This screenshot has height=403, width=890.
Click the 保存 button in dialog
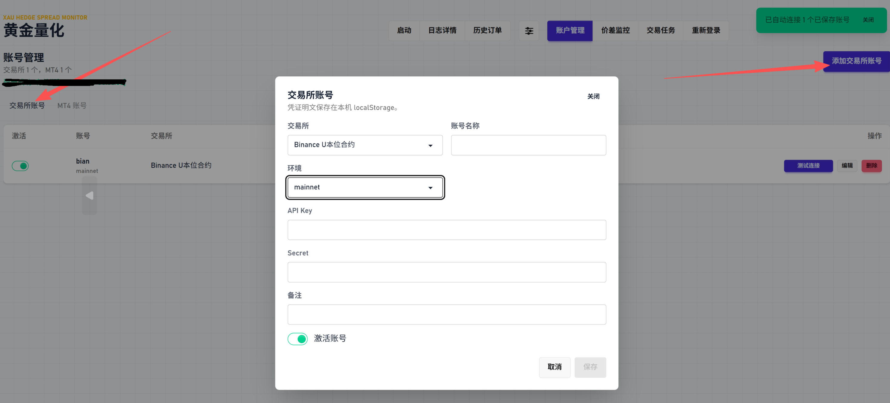point(590,367)
